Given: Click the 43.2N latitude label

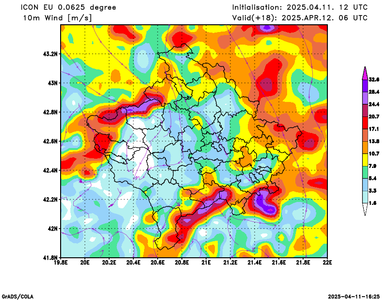Looking at the screenshot, I should 50,54.
